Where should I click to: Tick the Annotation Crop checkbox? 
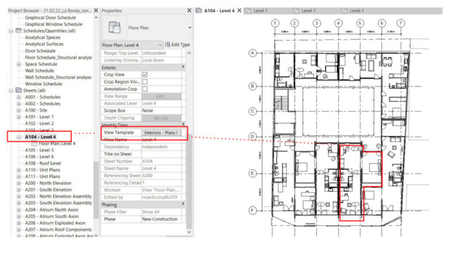145,89
